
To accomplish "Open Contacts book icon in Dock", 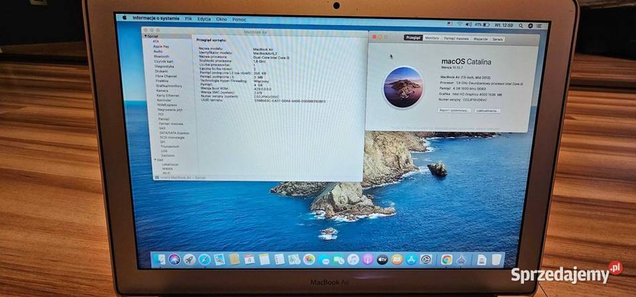I will [235, 259].
